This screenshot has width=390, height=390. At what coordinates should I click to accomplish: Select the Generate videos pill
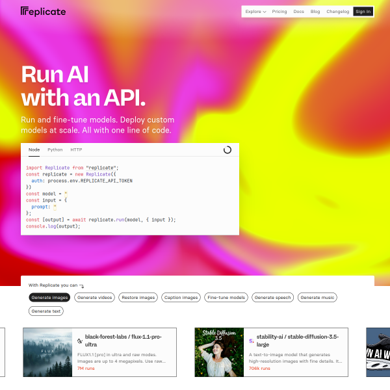pyautogui.click(x=94, y=298)
